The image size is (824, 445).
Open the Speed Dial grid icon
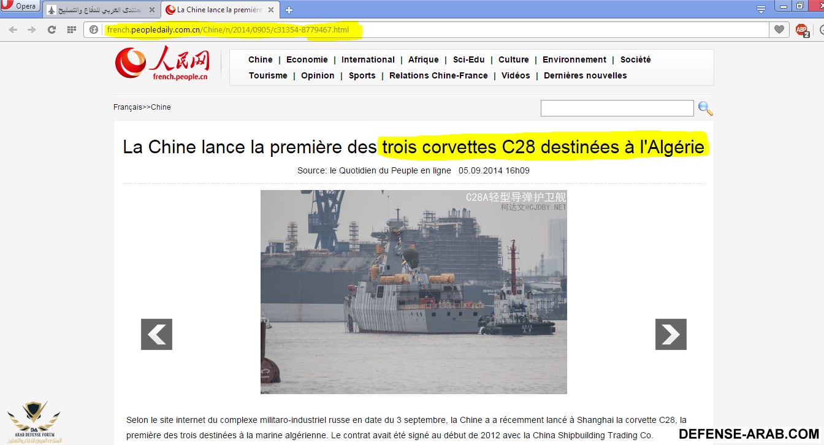[x=72, y=29]
